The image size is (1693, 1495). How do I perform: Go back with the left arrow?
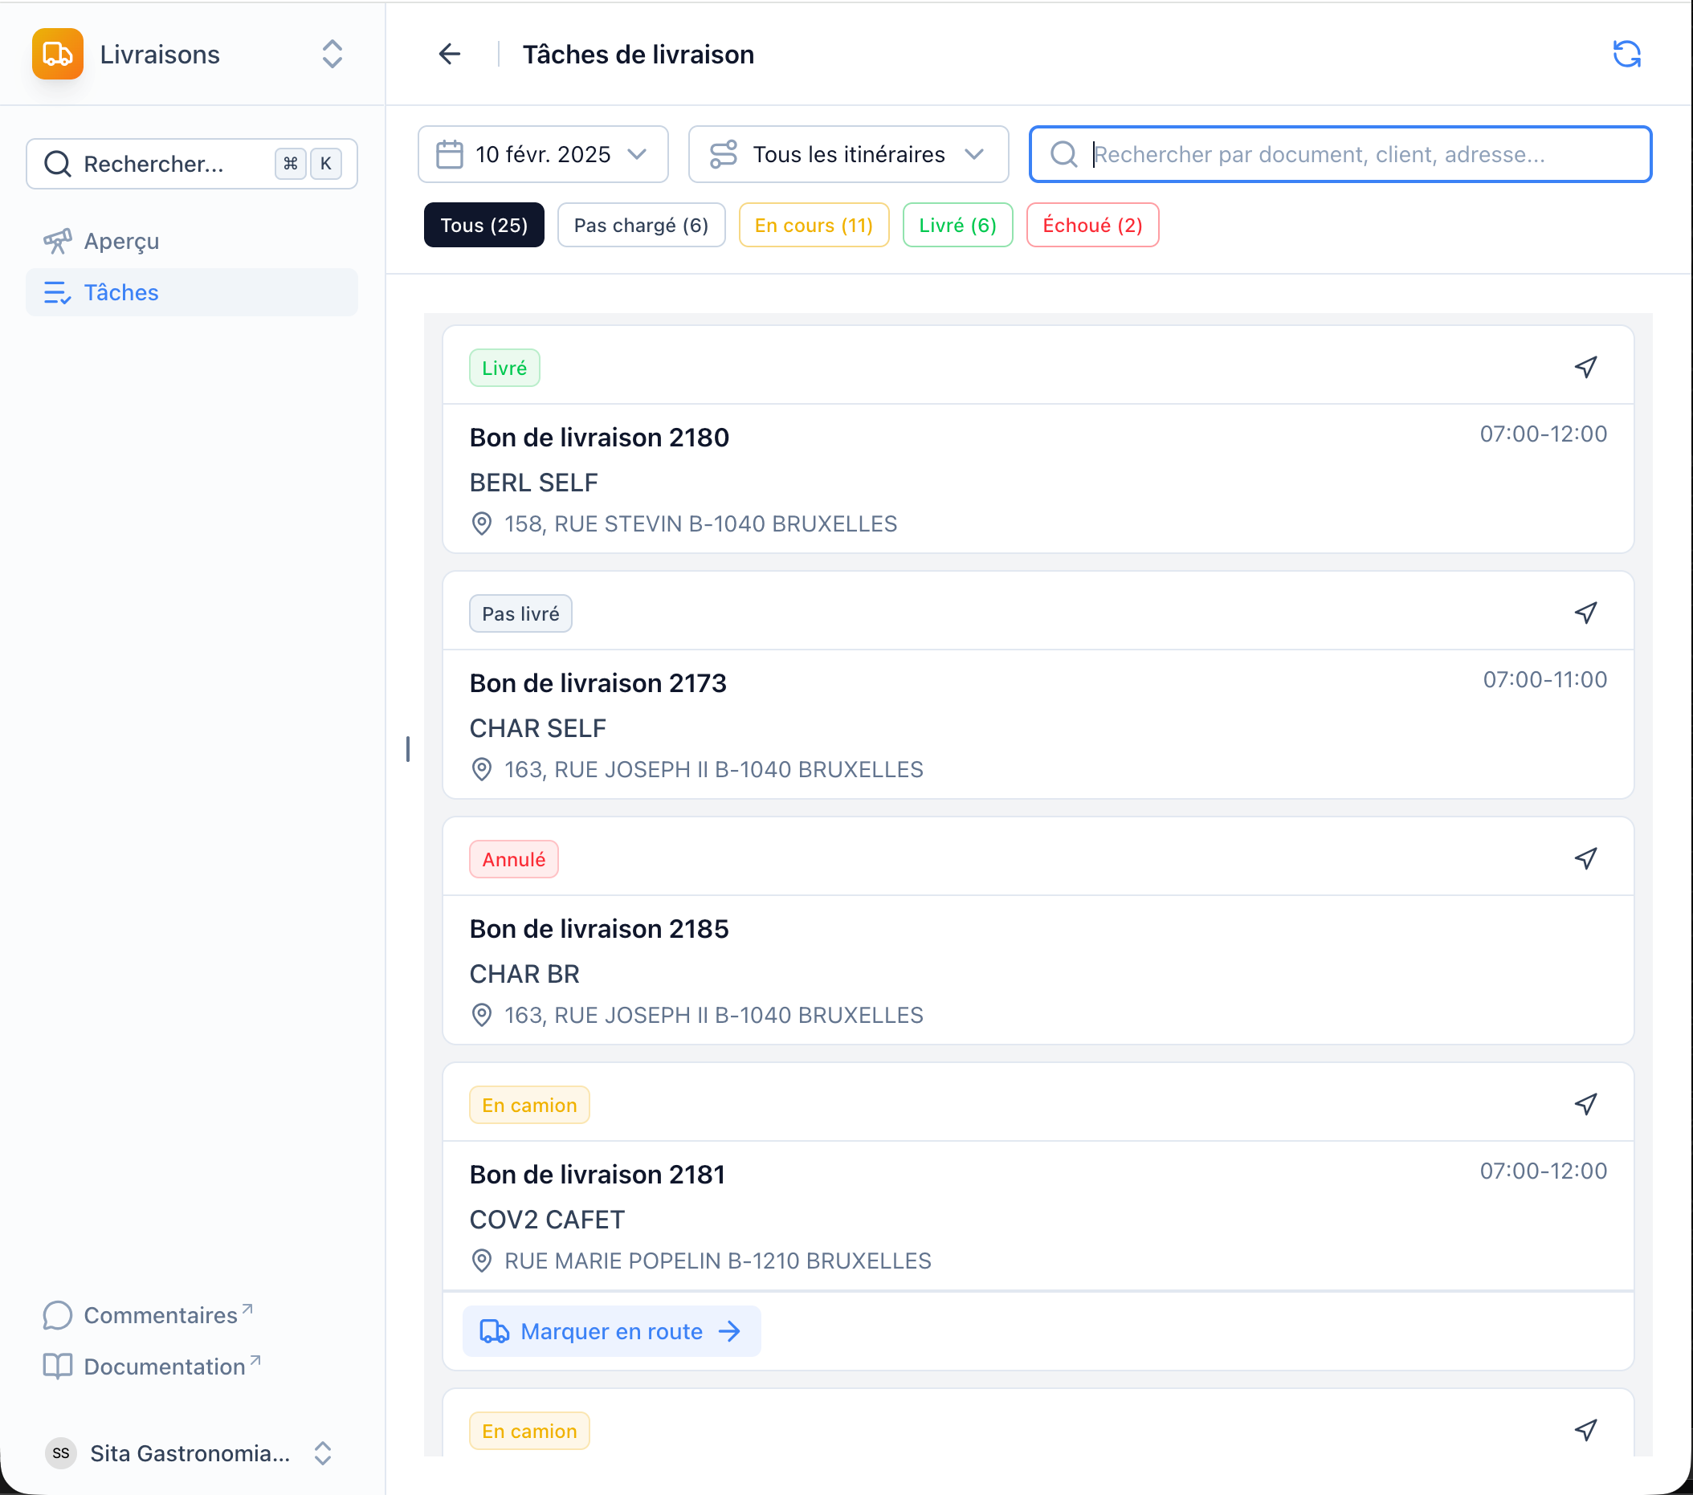(x=450, y=54)
